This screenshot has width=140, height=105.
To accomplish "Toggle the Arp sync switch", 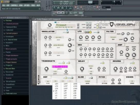I will click(72, 78).
